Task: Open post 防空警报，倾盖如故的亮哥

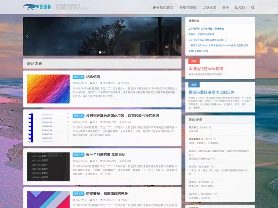Action: (107, 193)
